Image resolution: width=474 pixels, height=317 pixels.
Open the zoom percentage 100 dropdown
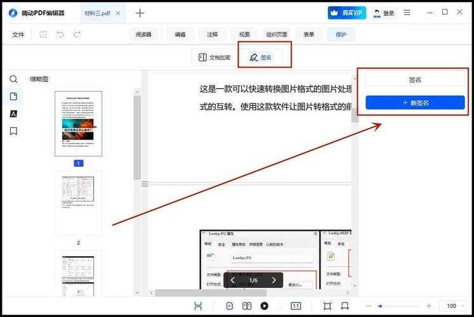coord(452,306)
